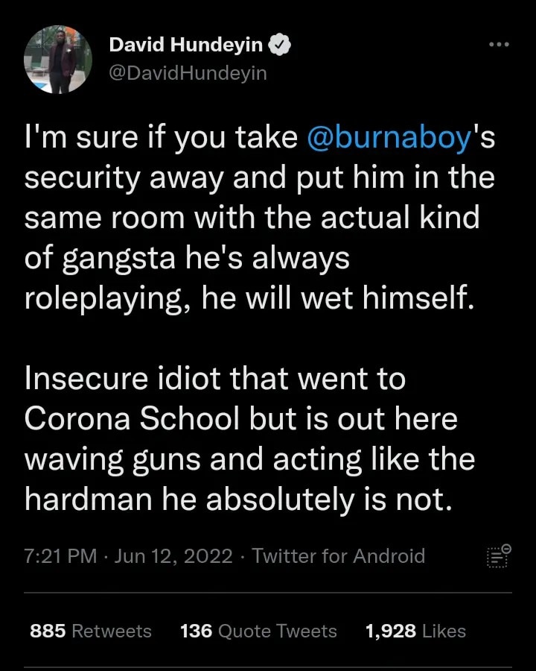This screenshot has width=536, height=671.
Task: Click the blue verified badge
Action: point(280,45)
